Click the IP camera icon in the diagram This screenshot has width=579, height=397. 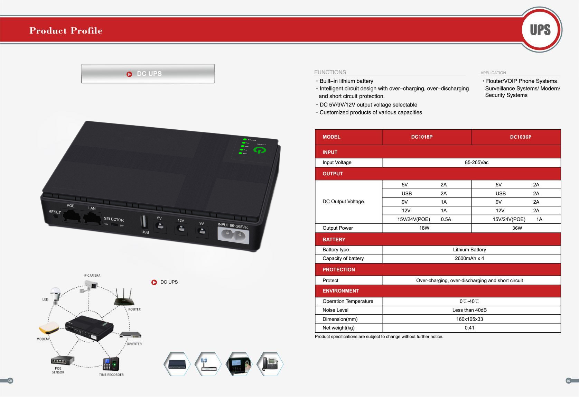coord(90,286)
